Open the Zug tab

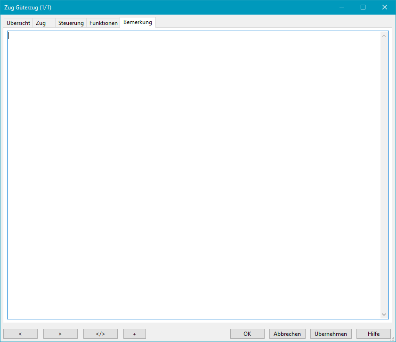tap(43, 23)
